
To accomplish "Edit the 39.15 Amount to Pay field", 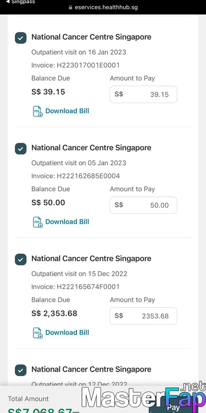I will point(143,94).
